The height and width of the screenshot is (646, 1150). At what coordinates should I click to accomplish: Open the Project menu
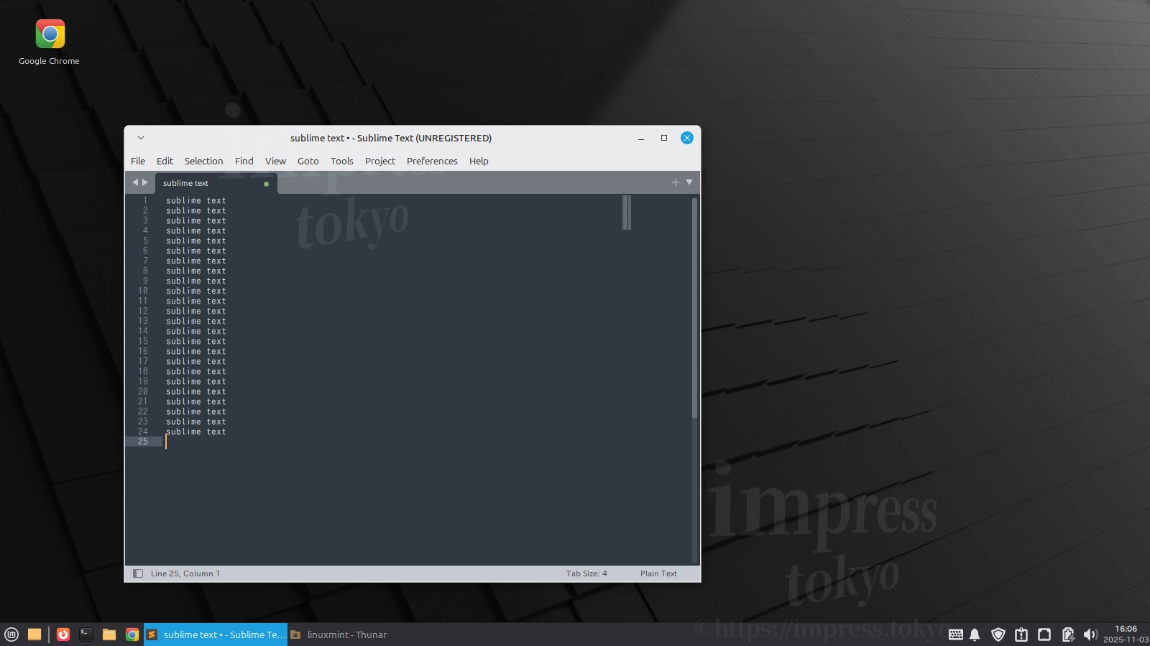[379, 161]
